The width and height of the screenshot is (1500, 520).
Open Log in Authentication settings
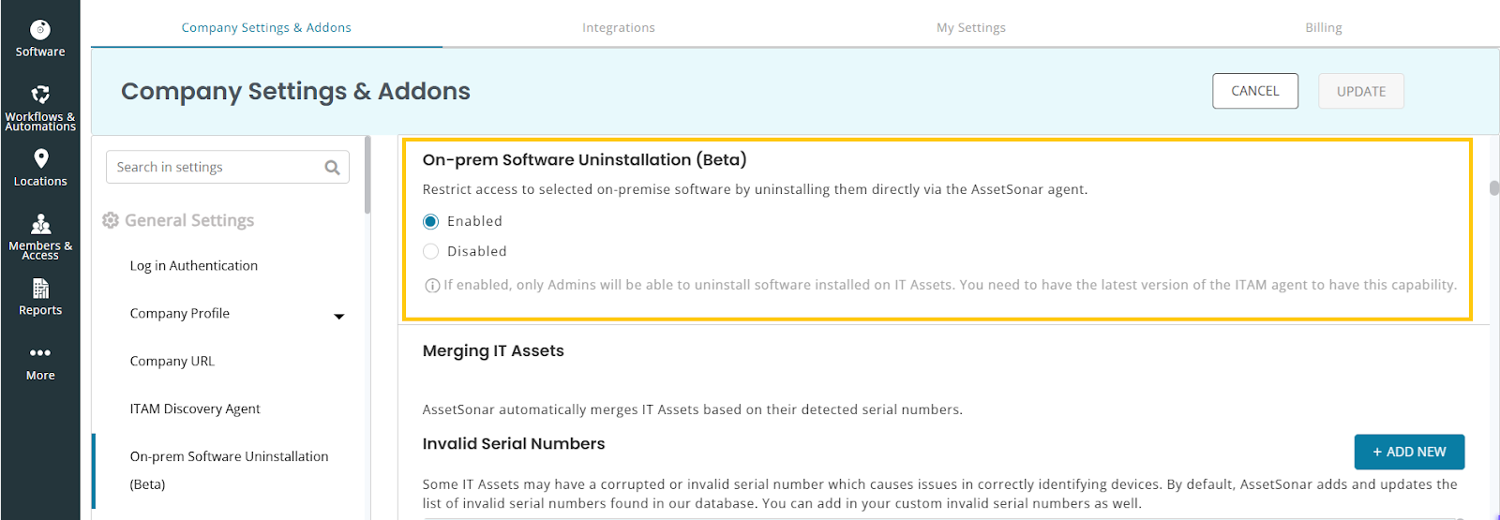[194, 266]
